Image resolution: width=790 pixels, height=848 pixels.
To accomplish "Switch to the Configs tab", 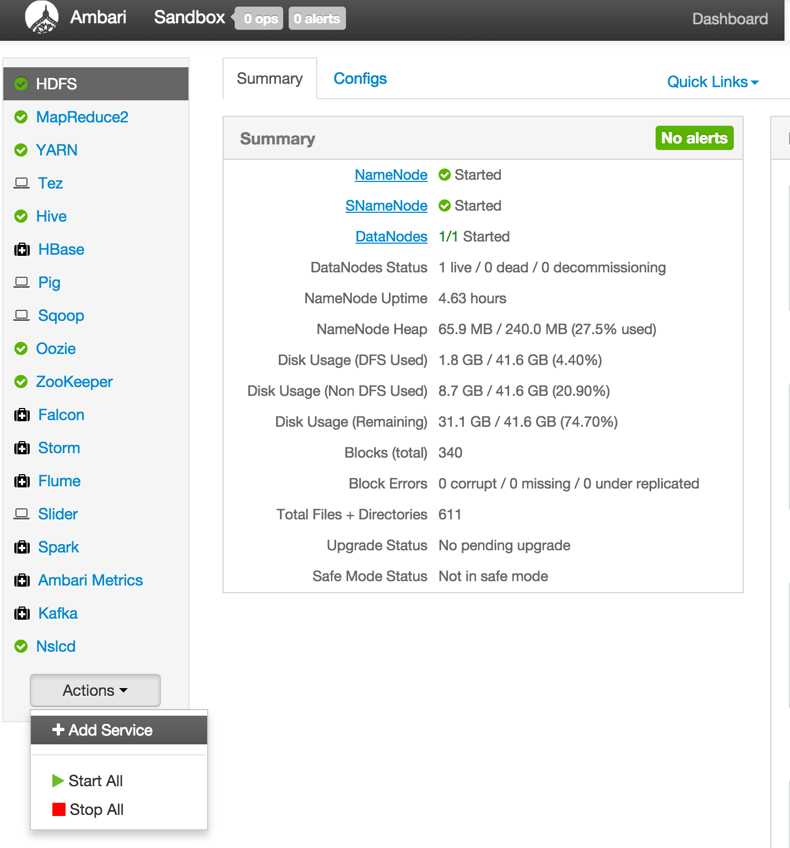I will 360,79.
